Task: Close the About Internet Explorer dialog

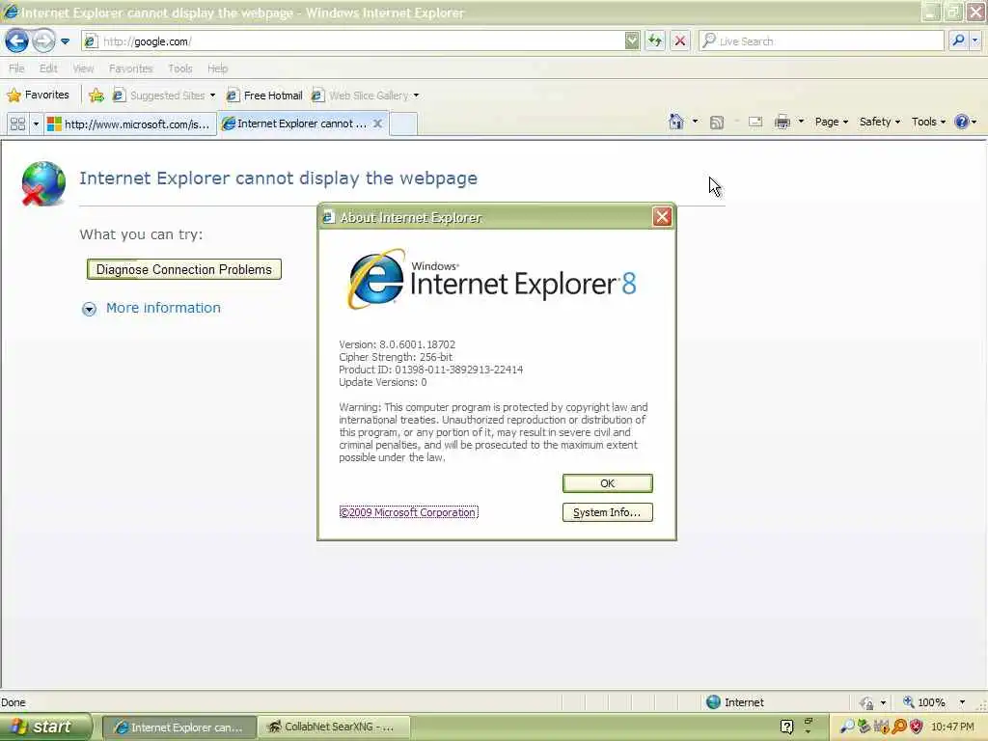Action: coord(662,217)
